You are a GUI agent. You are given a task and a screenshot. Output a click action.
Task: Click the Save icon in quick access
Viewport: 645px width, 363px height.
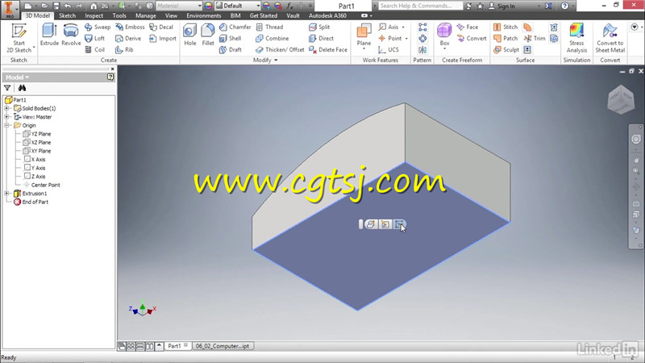pos(56,6)
